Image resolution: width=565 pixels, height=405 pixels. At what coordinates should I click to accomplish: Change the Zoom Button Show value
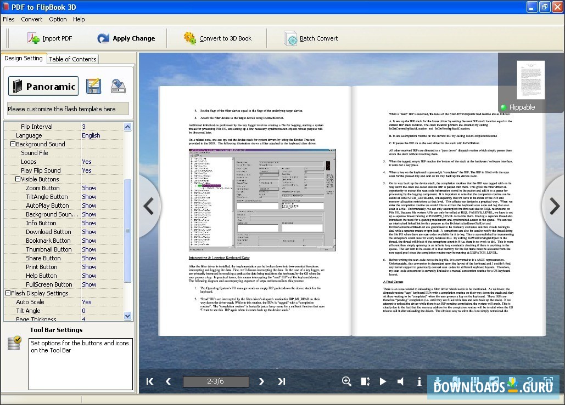tap(102, 188)
